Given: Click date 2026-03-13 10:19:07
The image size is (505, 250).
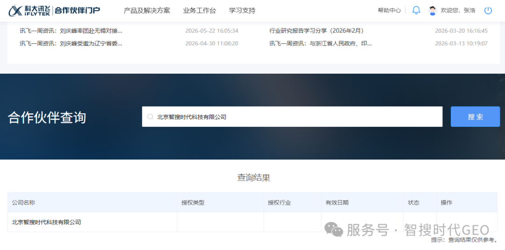Looking at the screenshot, I should point(461,43).
